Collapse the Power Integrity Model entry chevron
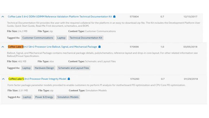This screenshot has width=209, height=118. tap(3, 79)
